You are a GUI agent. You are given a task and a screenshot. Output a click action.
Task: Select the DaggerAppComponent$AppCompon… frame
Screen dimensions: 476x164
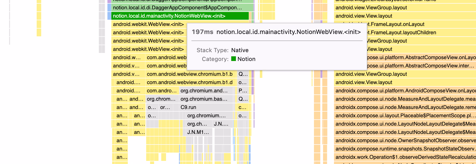(x=179, y=8)
